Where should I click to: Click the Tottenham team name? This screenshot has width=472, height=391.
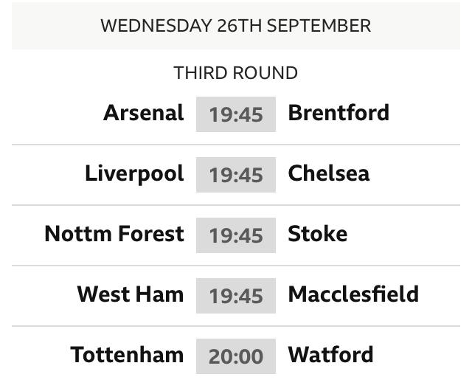[x=128, y=355]
